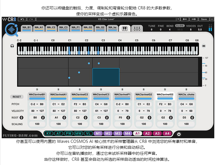This screenshot has width=216, height=165.
Task: Open the preset list dropdown arrow
Action: pyautogui.click(x=178, y=19)
